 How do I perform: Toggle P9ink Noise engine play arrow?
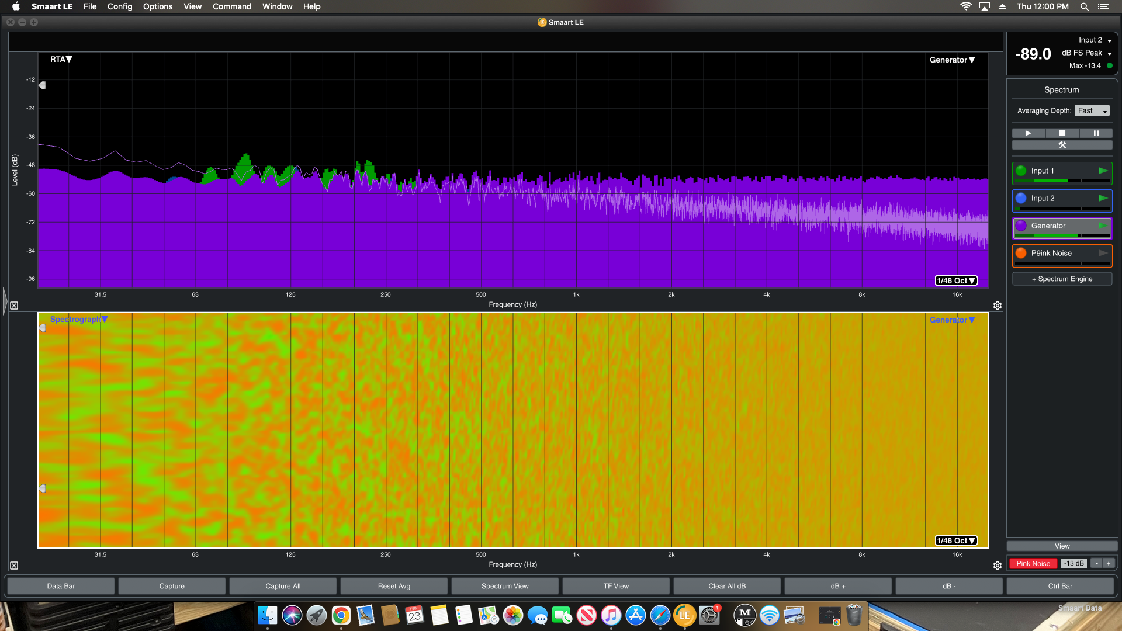point(1103,253)
